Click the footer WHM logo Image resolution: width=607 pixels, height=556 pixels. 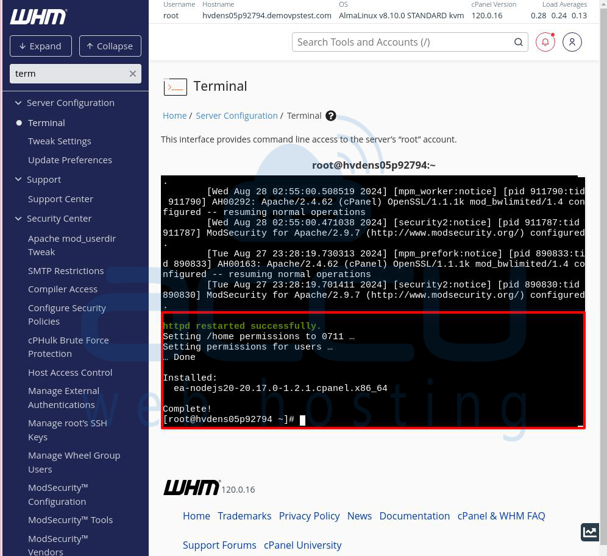click(191, 487)
